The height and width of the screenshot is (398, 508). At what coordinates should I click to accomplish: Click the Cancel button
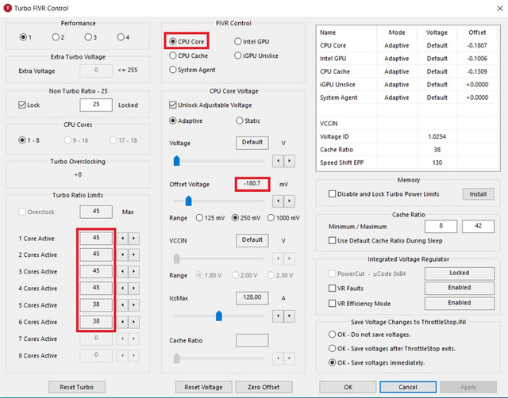(x=408, y=387)
